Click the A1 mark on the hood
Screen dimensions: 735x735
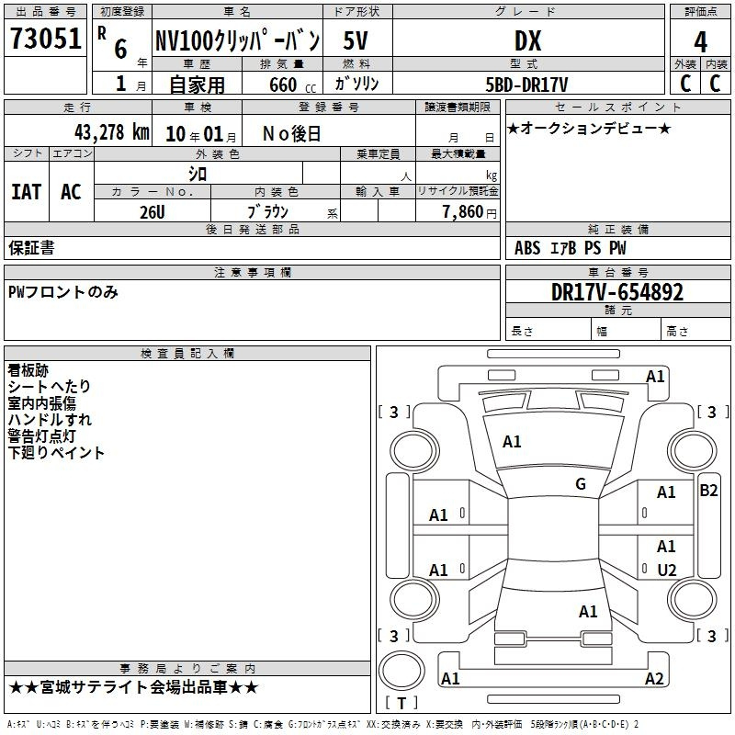(512, 442)
